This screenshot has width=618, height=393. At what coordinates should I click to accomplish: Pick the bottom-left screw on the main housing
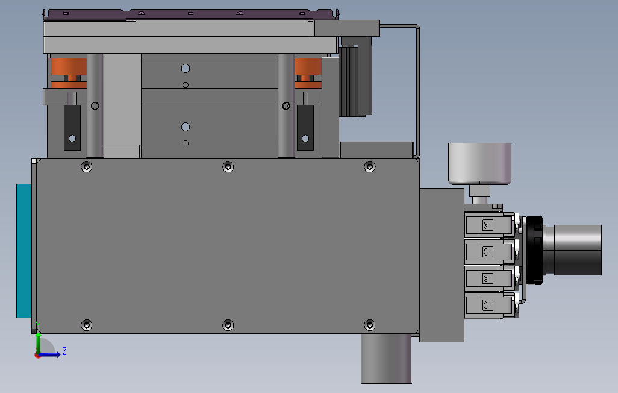coord(86,325)
